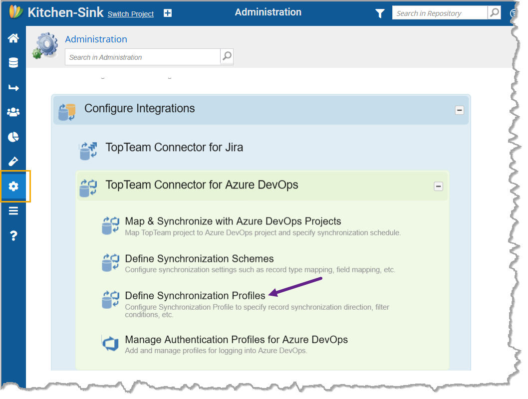Click the Home icon in sidebar

pos(13,38)
